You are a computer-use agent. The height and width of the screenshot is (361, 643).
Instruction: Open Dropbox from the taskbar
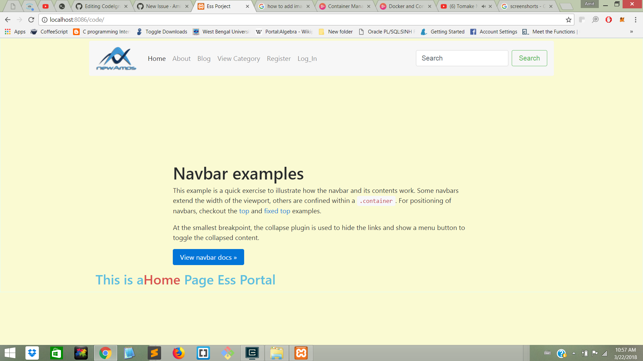(32, 353)
